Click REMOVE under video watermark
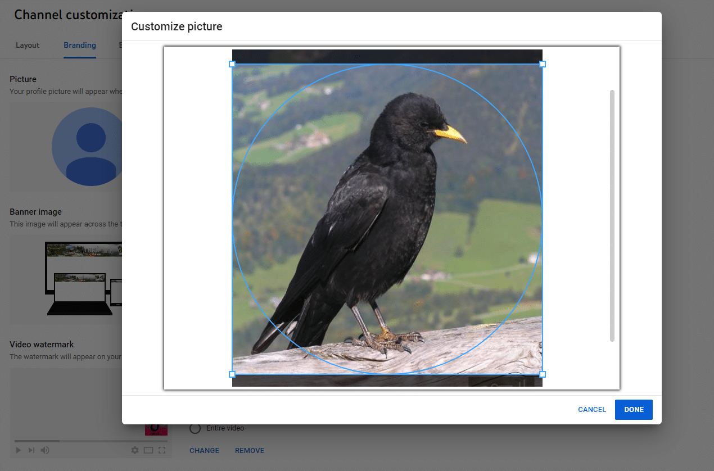The width and height of the screenshot is (714, 471). pyautogui.click(x=250, y=451)
